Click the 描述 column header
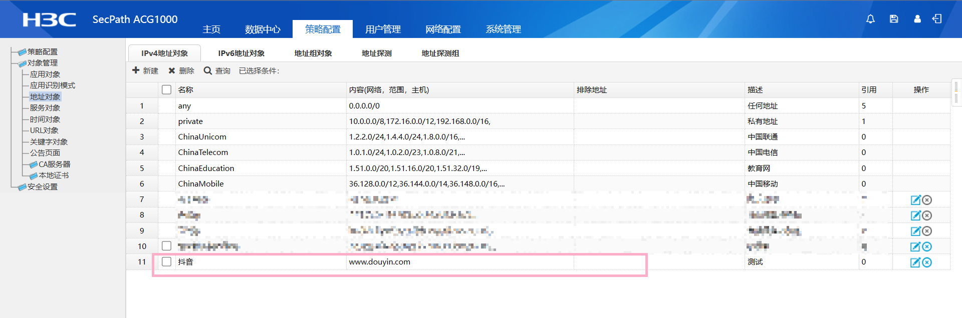Image resolution: width=962 pixels, height=318 pixels. (x=802, y=90)
